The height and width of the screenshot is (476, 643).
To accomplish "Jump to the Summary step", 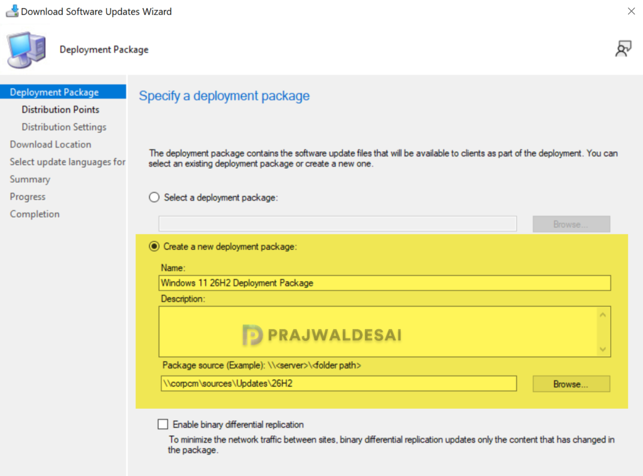I will 30,179.
